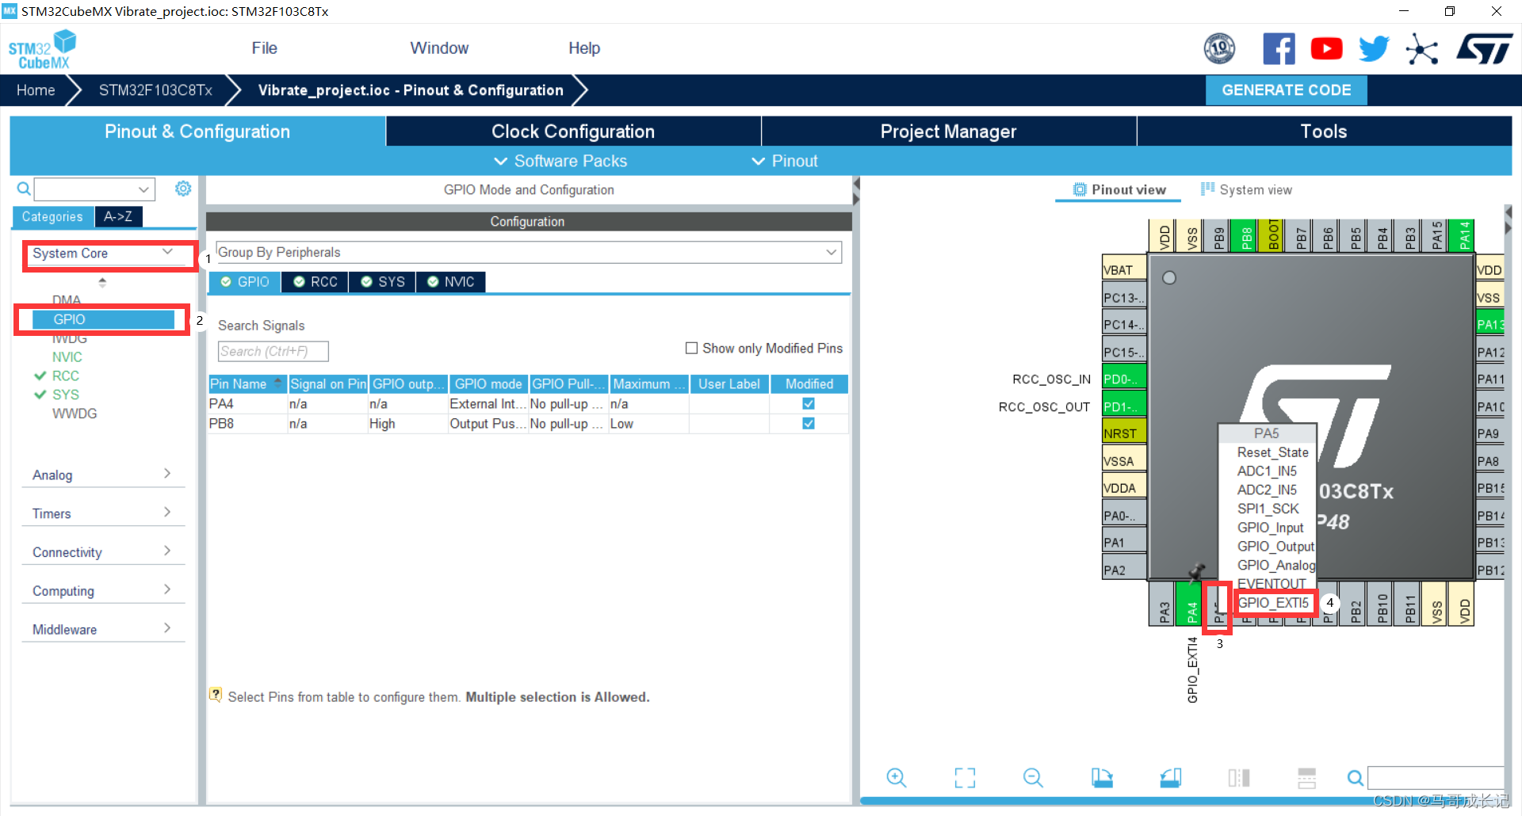Expand the Middleware category
Viewport: 1522px width, 816px height.
102,630
